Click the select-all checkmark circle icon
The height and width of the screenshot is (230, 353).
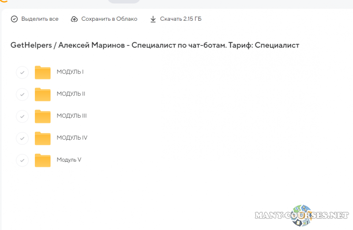[x=14, y=19]
